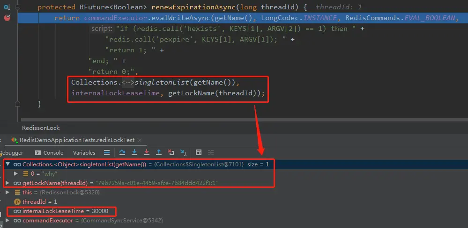468x228 pixels.
Task: Click the inline hint 'threadId: 1'
Action: (x=339, y=7)
